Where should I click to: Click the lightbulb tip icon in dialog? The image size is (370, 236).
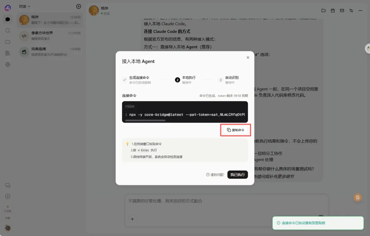pyautogui.click(x=127, y=144)
